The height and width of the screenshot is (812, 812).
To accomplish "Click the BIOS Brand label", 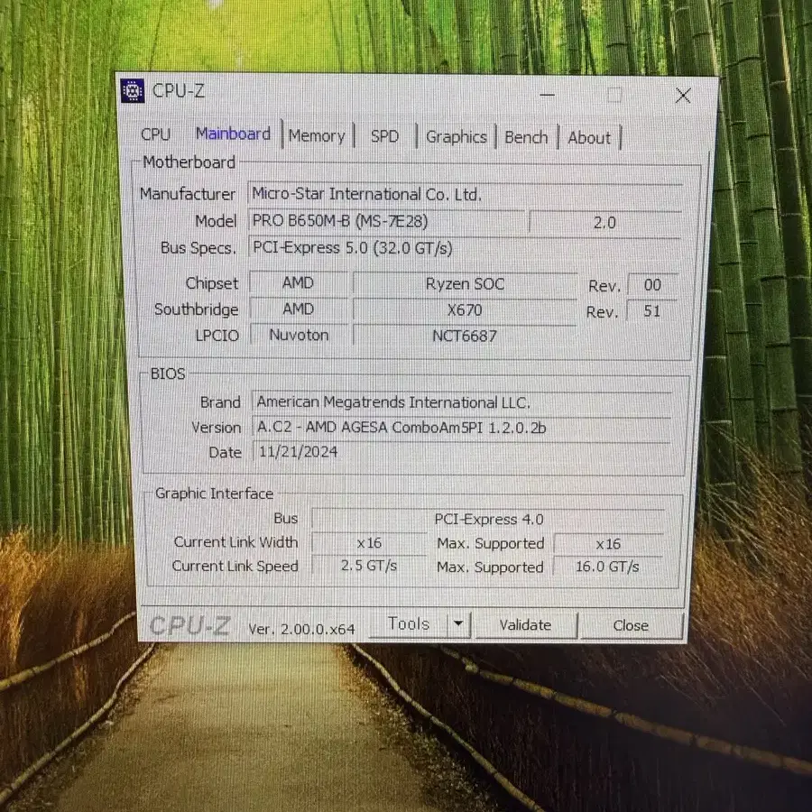I will click(x=220, y=402).
